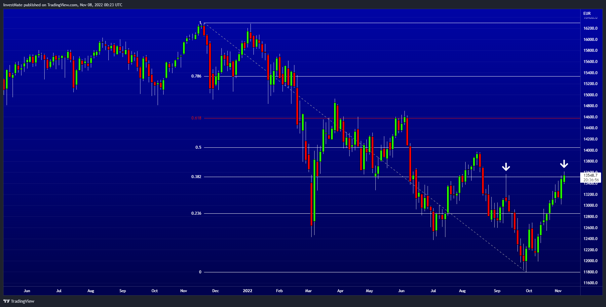Select the Fibonacci level label 0.382
Image resolution: width=606 pixels, height=307 pixels.
coord(196,177)
